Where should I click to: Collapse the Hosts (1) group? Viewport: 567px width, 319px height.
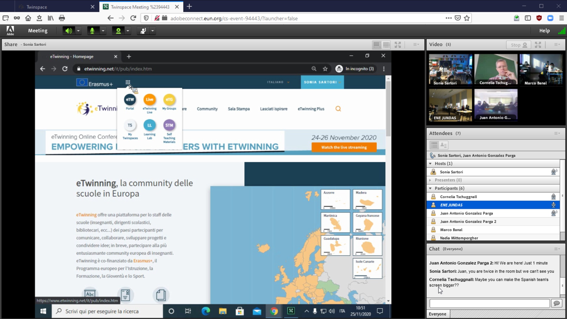click(430, 164)
